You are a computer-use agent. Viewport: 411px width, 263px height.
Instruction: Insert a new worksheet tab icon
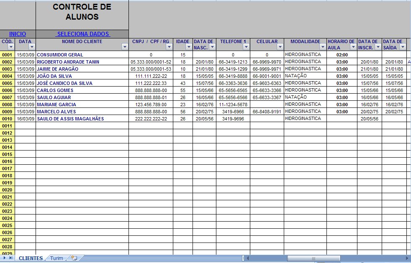(74, 258)
